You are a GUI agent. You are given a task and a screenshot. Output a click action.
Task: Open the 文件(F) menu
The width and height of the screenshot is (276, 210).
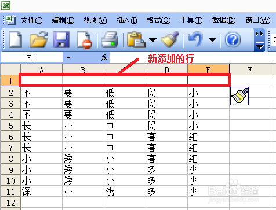[32, 20]
